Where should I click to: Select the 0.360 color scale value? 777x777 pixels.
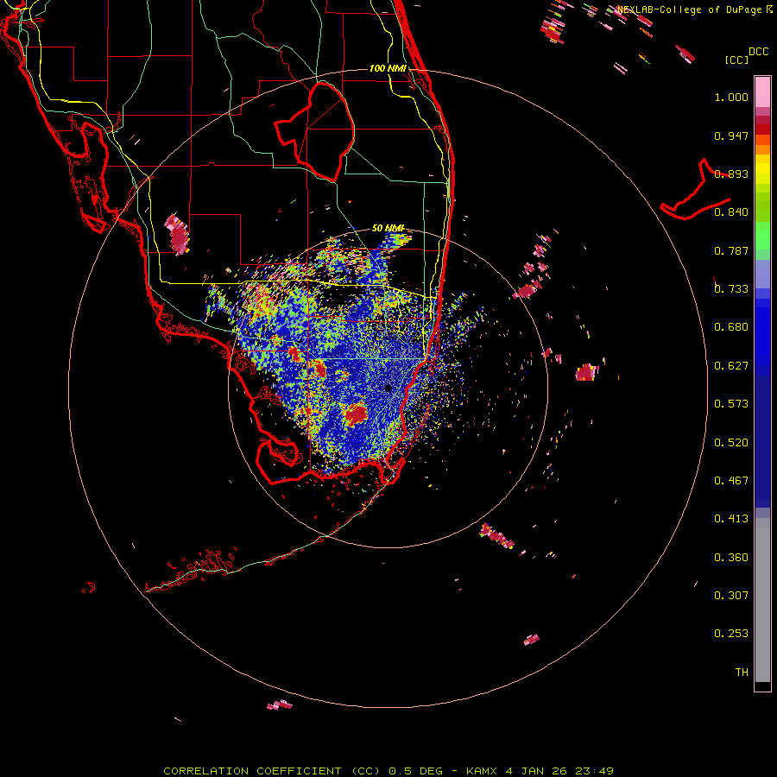tap(731, 558)
